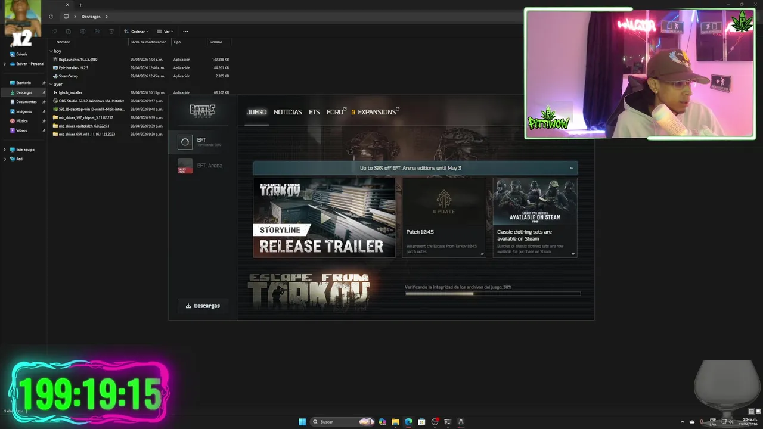Show hidden system tray icons
763x429 pixels.
click(x=683, y=422)
